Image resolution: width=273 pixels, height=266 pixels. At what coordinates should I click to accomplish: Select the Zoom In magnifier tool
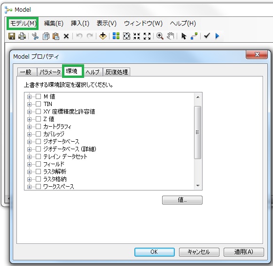tap(160, 36)
